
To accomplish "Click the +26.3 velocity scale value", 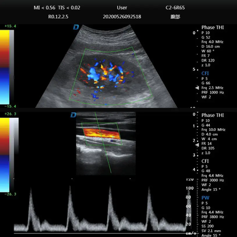I will point(10,114).
